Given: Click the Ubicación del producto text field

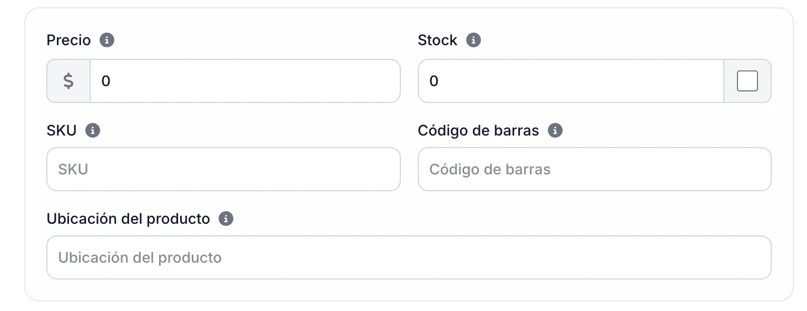Looking at the screenshot, I should coord(409,257).
